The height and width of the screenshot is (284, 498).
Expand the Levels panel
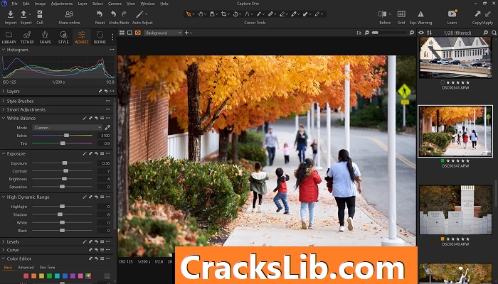click(x=4, y=242)
